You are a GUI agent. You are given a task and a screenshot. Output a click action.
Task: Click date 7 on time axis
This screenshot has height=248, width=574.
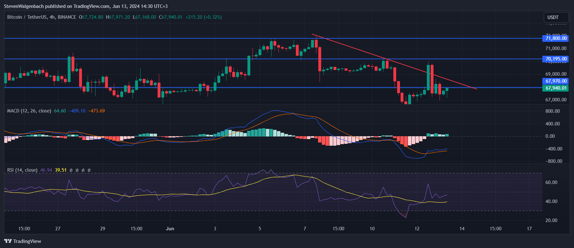click(305, 229)
